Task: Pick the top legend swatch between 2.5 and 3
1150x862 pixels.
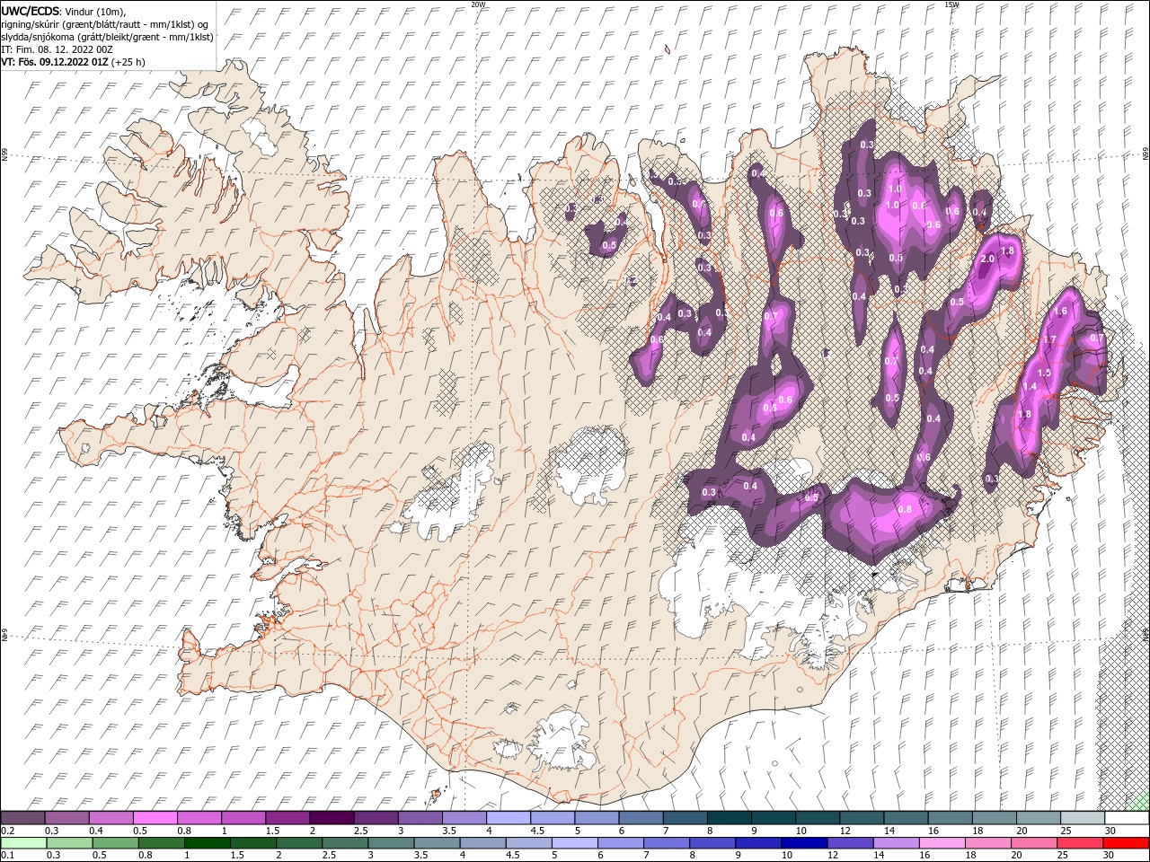Action: (x=376, y=818)
